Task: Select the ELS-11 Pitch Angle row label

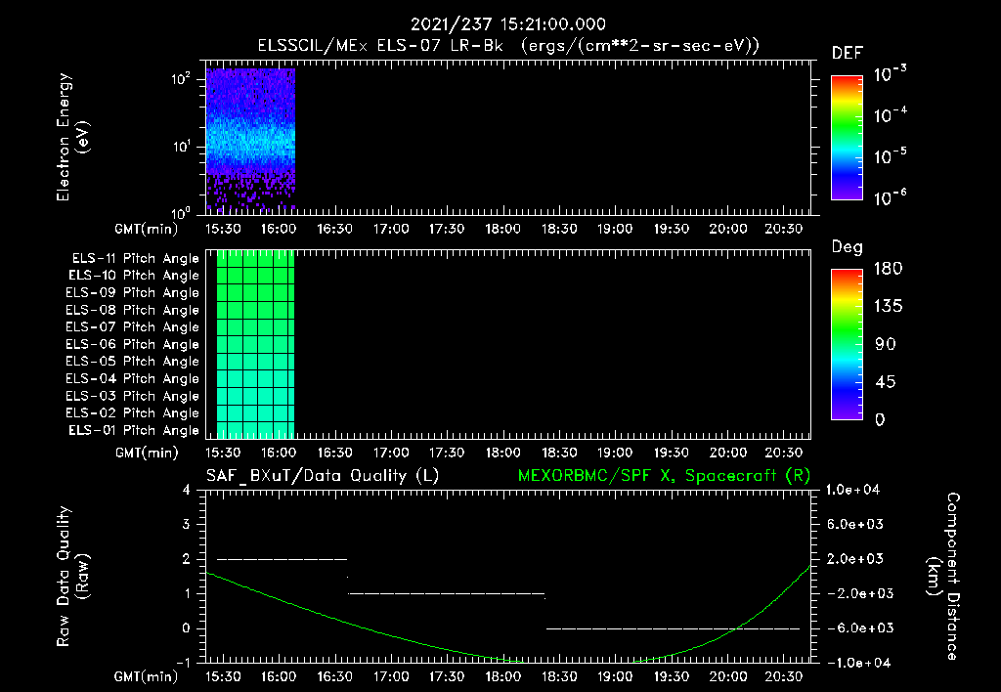Action: pyautogui.click(x=135, y=259)
